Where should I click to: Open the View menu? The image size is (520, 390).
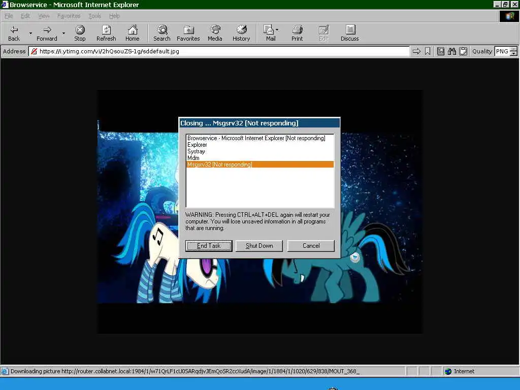click(x=44, y=16)
